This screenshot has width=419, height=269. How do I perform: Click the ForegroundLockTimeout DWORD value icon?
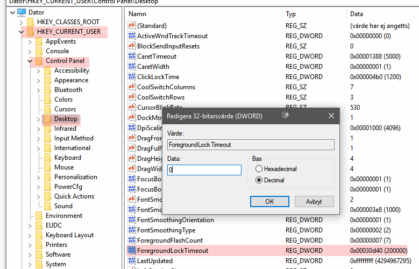[x=132, y=251]
